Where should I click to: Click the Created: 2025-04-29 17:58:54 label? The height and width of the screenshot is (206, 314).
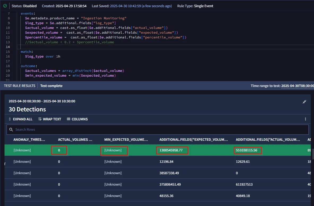pos(64,6)
